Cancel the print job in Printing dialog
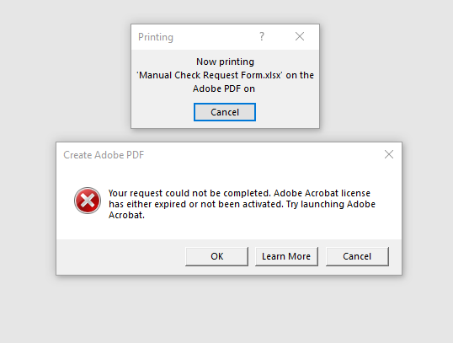The width and height of the screenshot is (453, 343). [225, 112]
